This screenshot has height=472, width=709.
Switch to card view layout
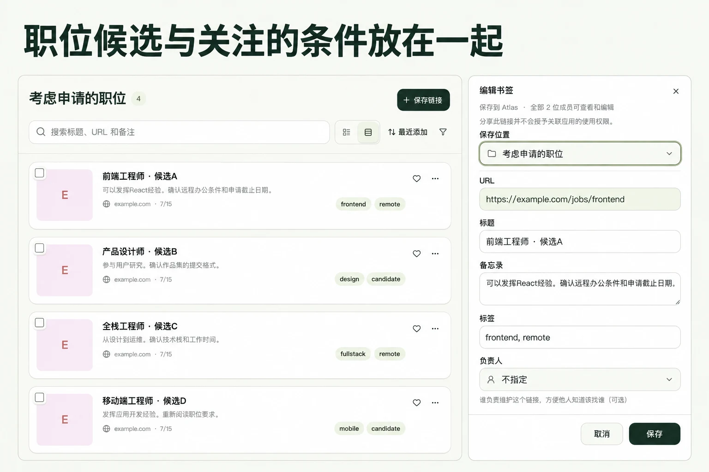368,132
